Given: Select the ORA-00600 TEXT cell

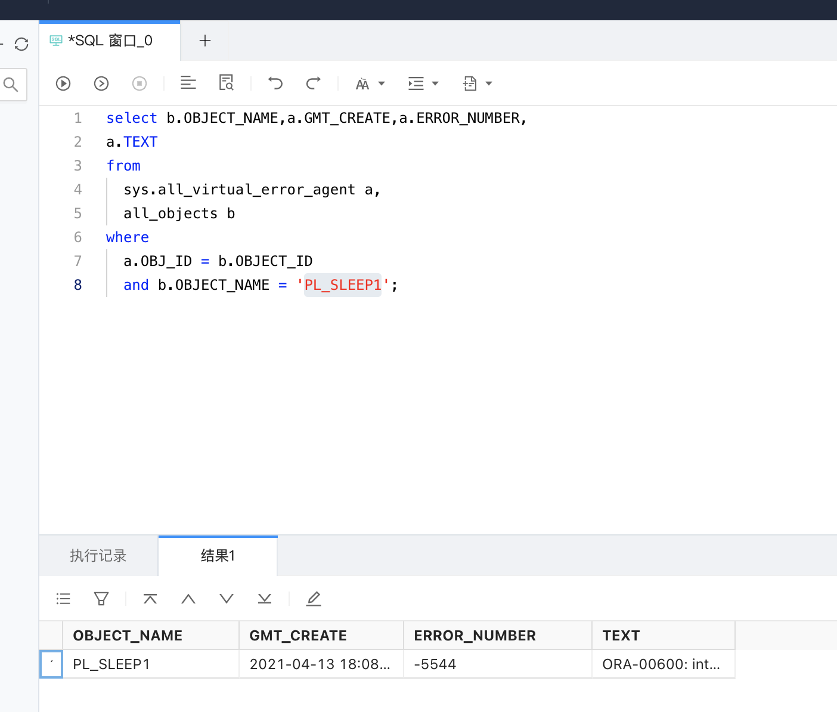Looking at the screenshot, I should 662,664.
